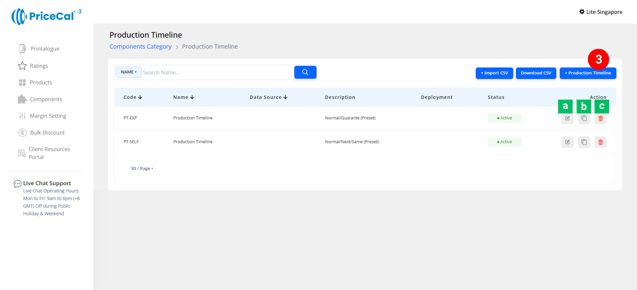Click the Download CSV button
Screen dimensions: 637x290
[x=536, y=73]
